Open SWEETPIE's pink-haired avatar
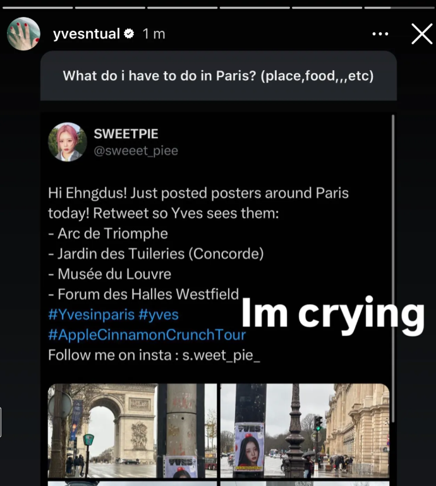This screenshot has height=486, width=436. [68, 142]
